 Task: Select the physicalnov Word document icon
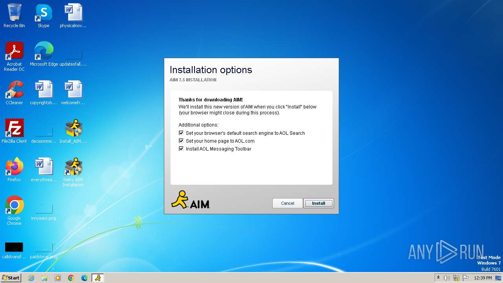tap(73, 16)
